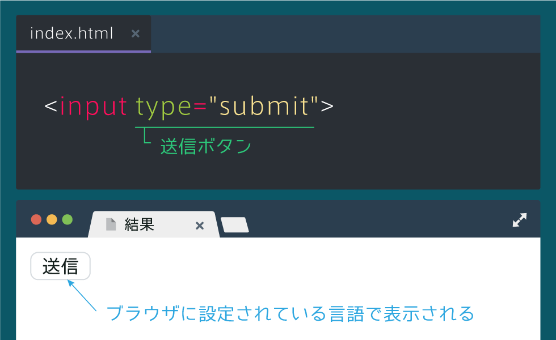556x340 pixels.
Task: Switch to the 結果 browser tab
Action: pos(154,224)
